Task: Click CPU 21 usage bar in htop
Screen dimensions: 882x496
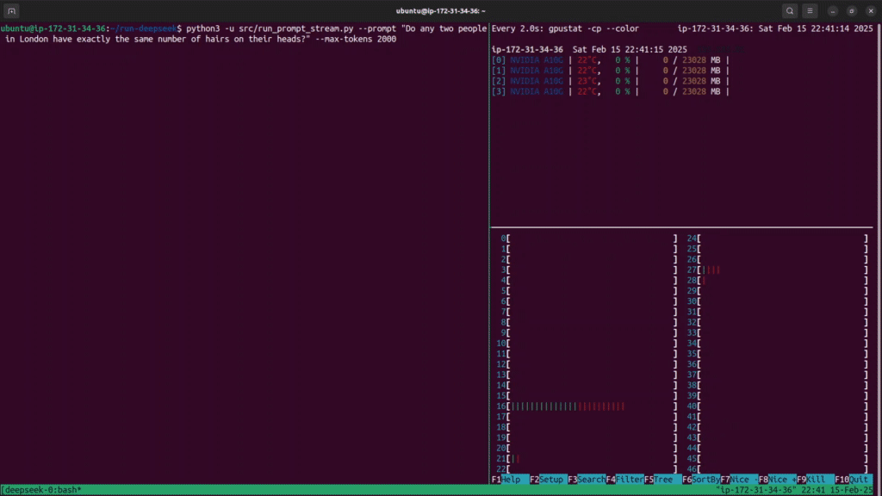Action: pyautogui.click(x=587, y=458)
